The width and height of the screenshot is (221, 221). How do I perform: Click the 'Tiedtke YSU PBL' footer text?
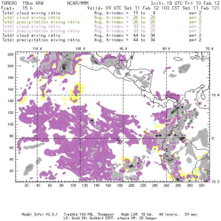(x=79, y=214)
